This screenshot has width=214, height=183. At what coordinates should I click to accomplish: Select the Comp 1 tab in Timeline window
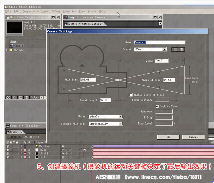[14, 132]
